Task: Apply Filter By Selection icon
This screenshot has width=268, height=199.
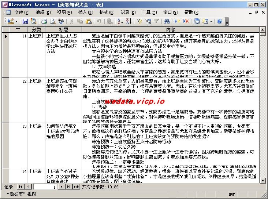Action: point(139,21)
